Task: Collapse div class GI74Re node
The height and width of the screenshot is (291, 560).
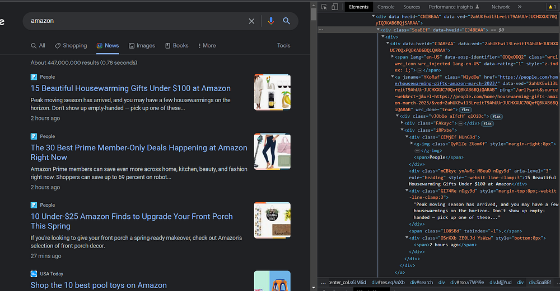Action: (x=407, y=190)
